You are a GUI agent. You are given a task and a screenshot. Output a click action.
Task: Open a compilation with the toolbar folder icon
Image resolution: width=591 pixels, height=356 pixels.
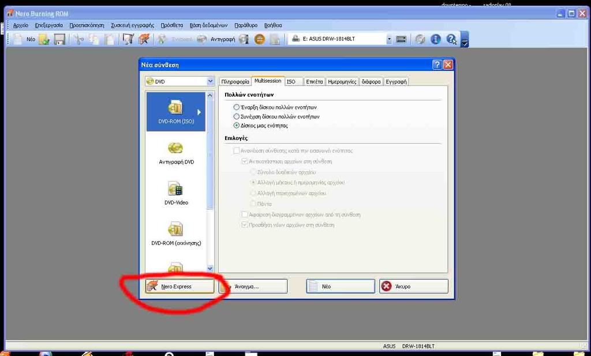[x=44, y=39]
